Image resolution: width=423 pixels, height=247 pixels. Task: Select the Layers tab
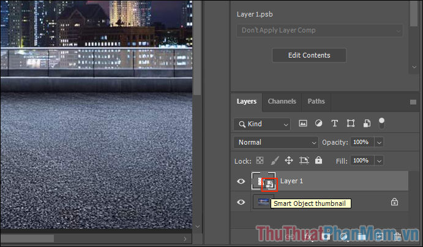click(247, 101)
